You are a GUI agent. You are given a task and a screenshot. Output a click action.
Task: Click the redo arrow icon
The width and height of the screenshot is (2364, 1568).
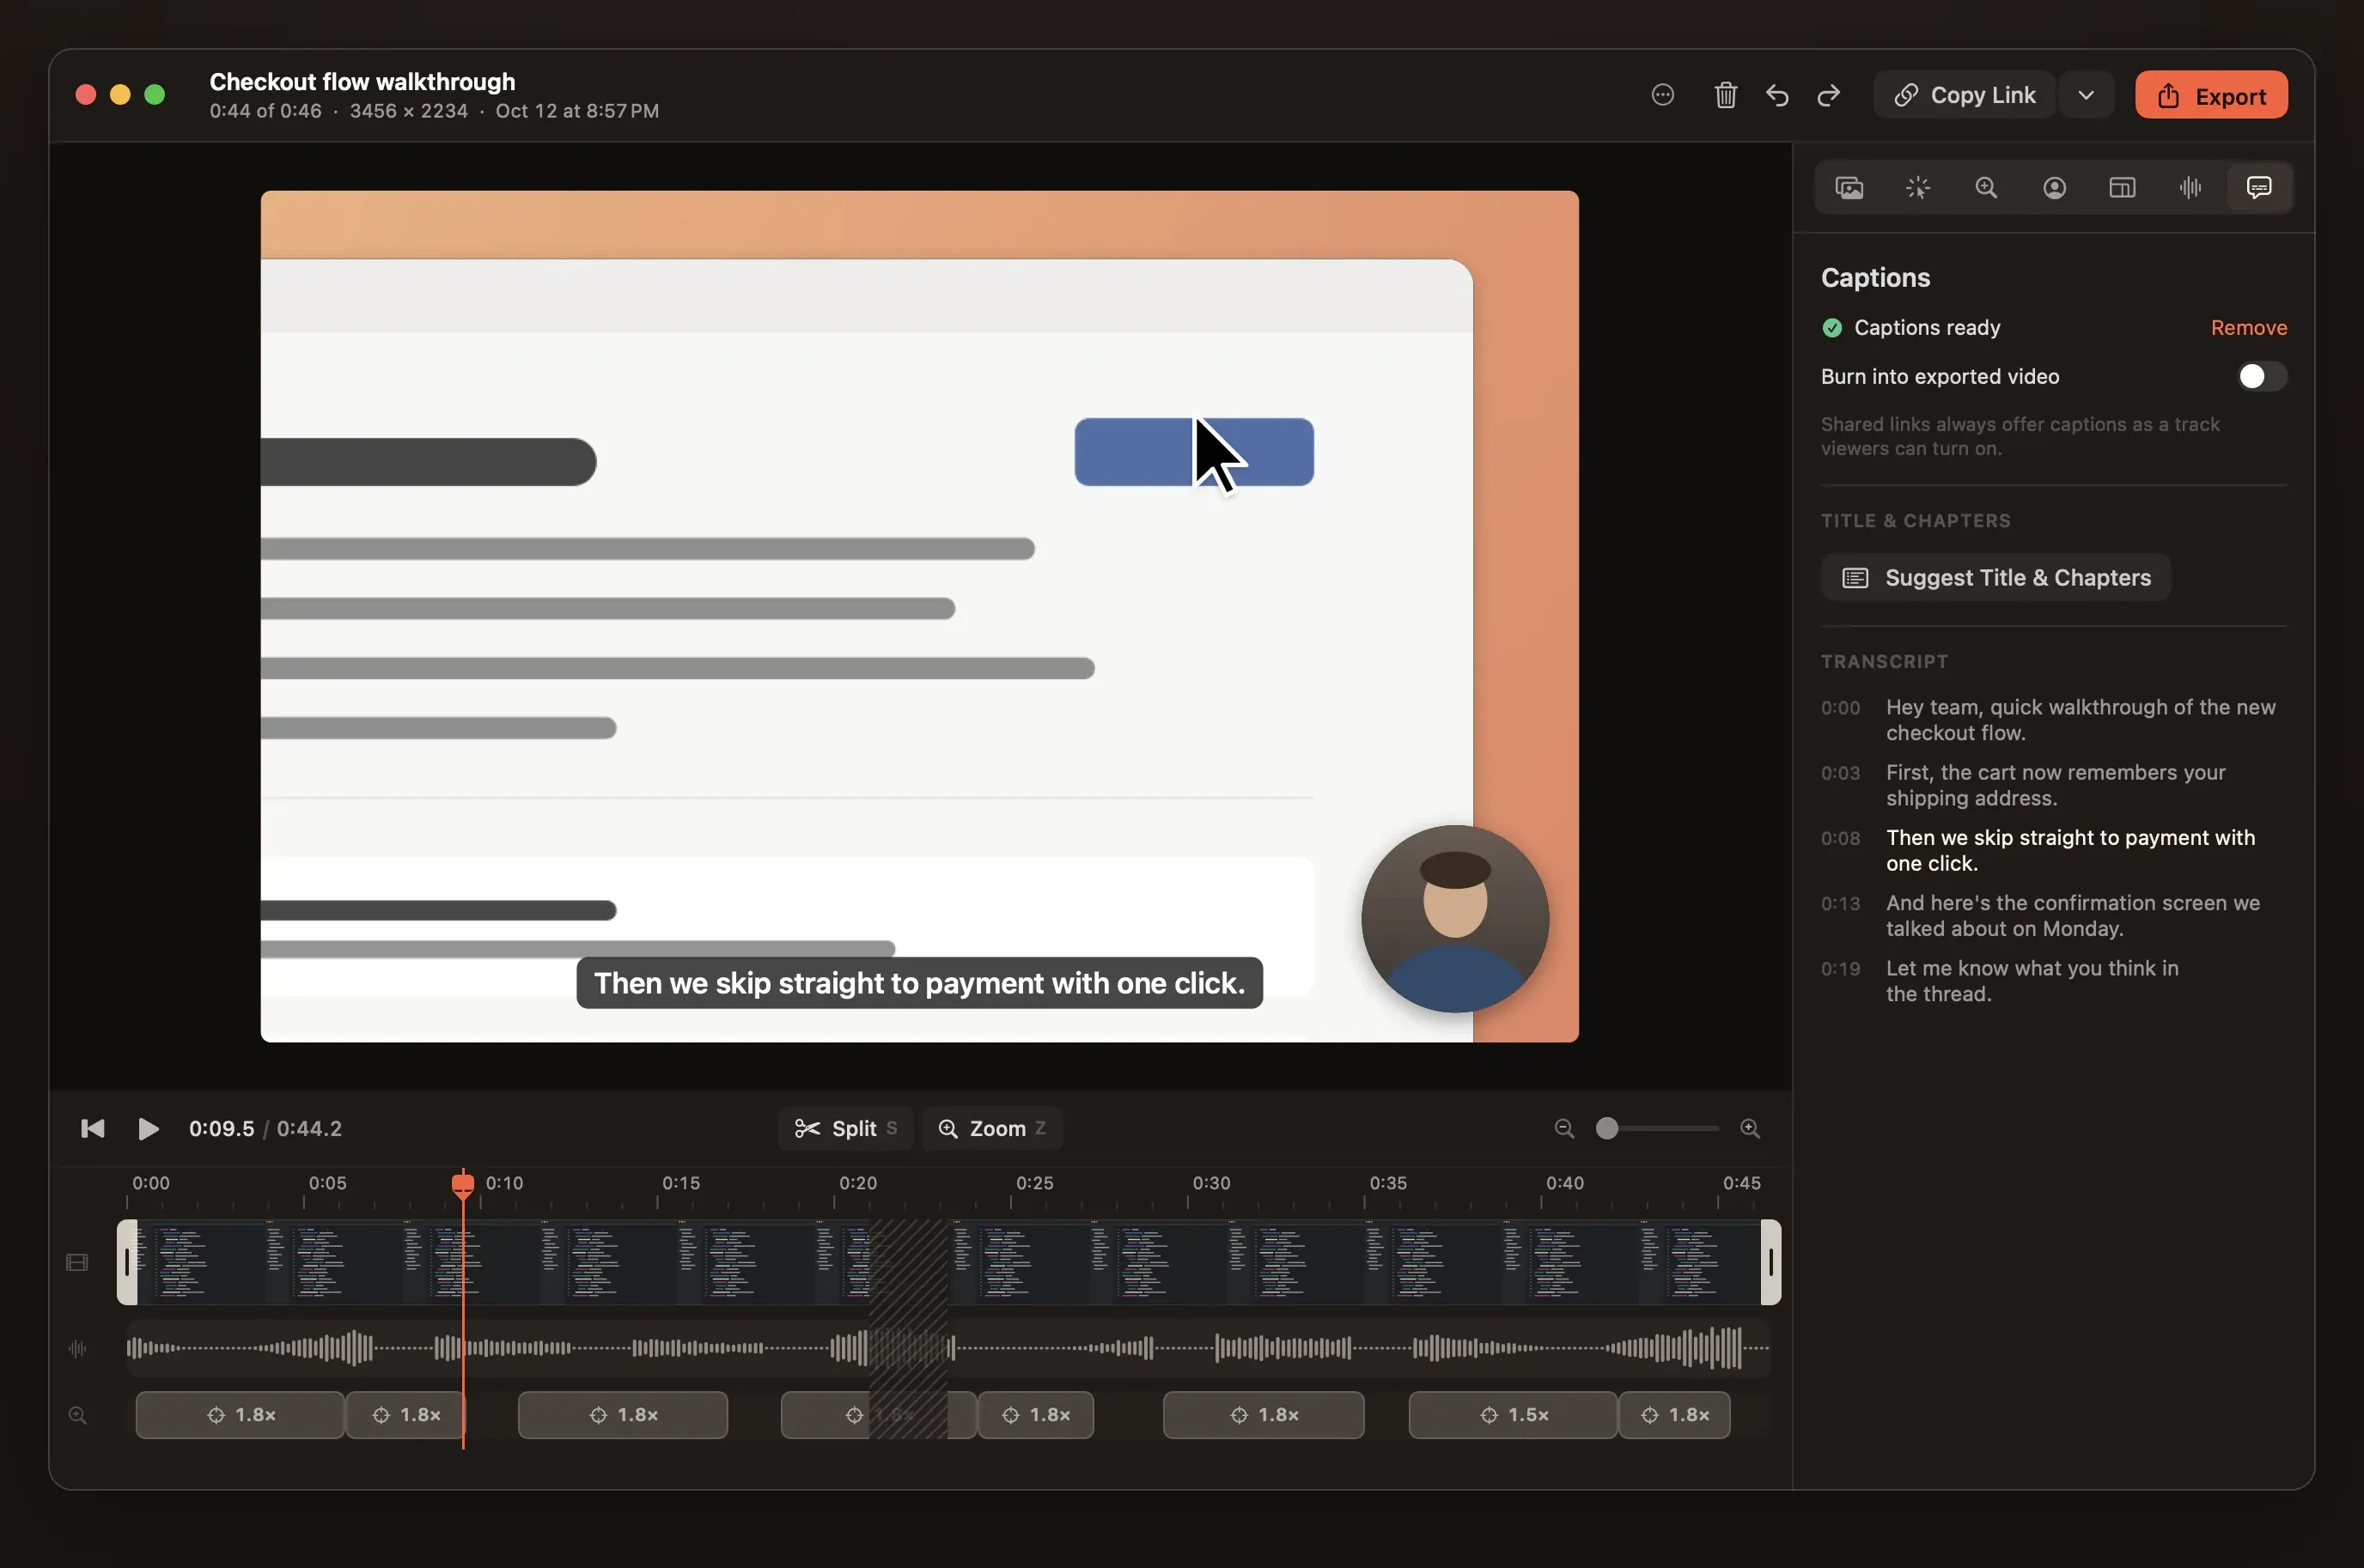coord(1829,95)
